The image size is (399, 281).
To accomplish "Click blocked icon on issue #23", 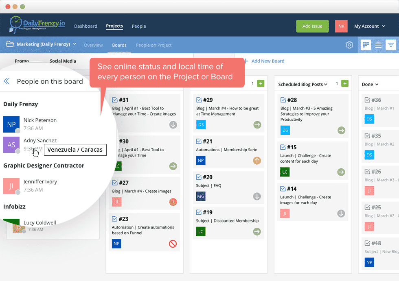I will (x=173, y=244).
